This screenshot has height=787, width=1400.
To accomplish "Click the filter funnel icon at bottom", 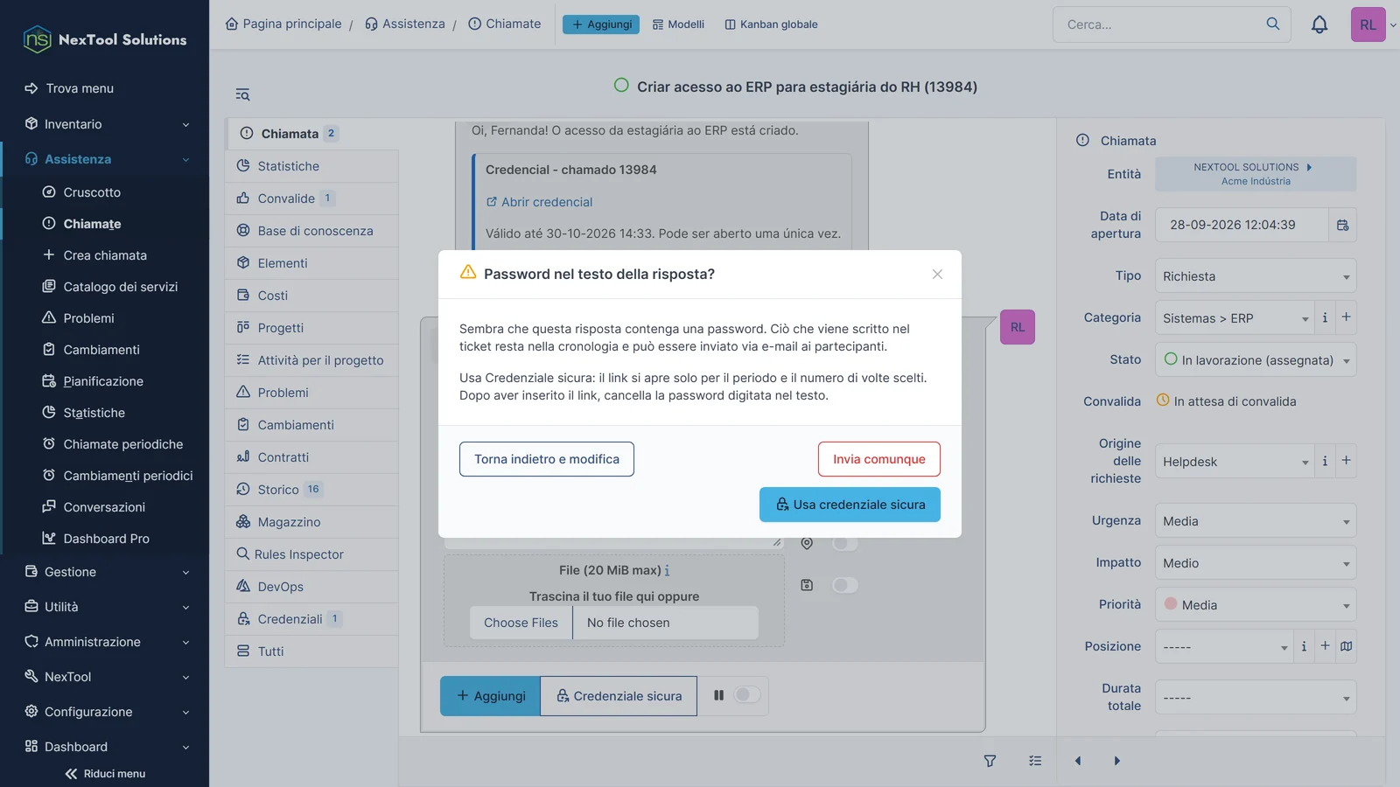I will click(x=990, y=761).
